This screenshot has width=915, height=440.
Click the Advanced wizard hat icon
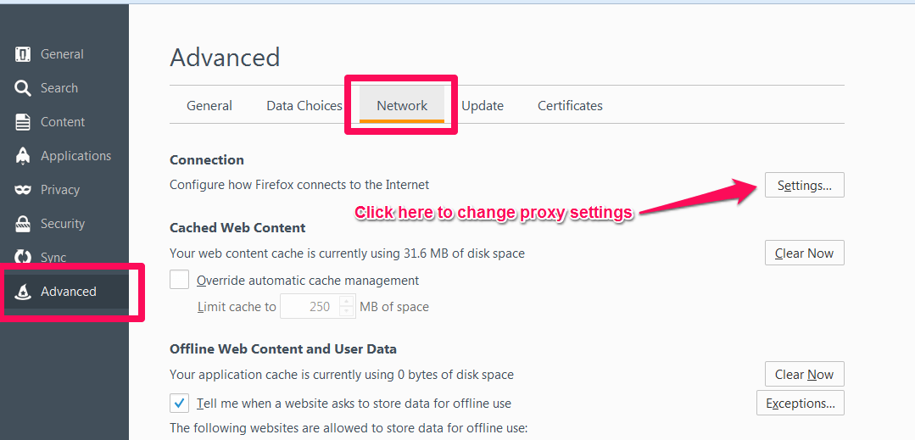(x=23, y=292)
